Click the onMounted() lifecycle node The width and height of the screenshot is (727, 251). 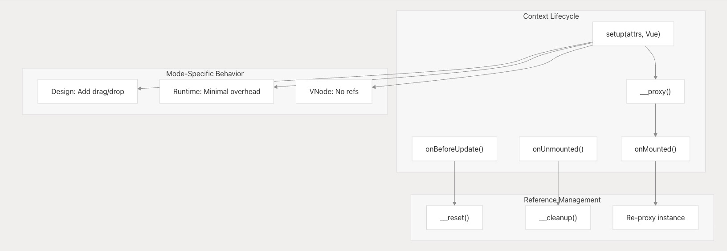655,149
